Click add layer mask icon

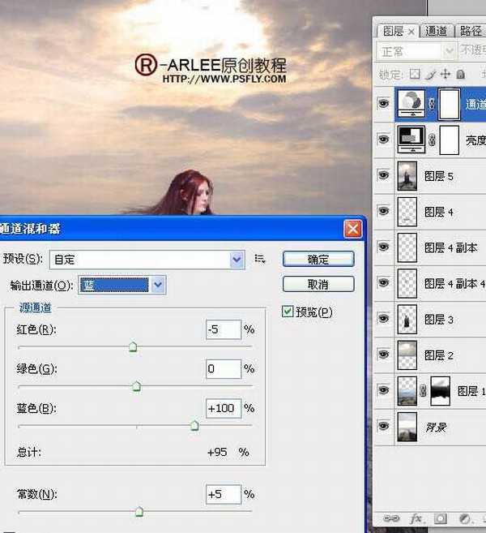tap(441, 518)
